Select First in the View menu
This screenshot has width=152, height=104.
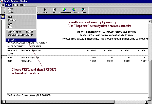10,17
